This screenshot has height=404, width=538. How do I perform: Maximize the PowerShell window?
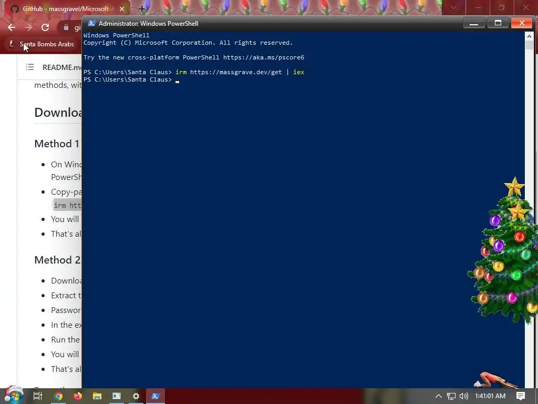(x=498, y=23)
